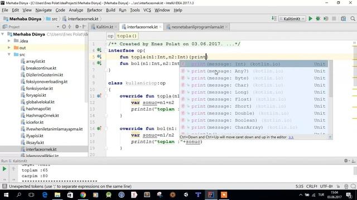Viewport: 357px width, 200px height.
Task: Open Windows Start menu
Action: [6, 195]
